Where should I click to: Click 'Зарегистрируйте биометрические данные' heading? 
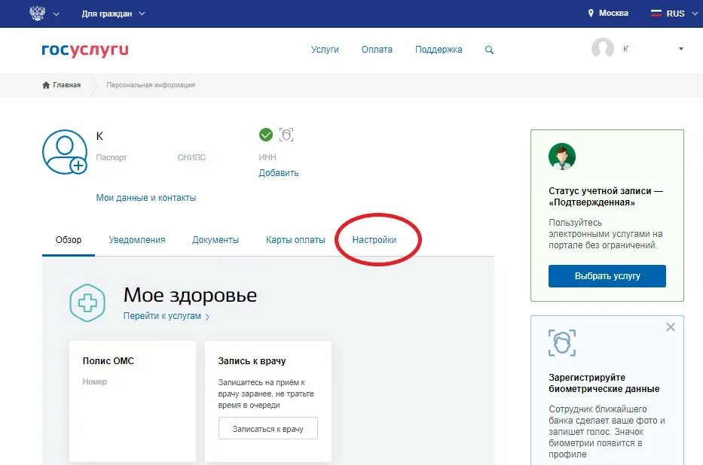click(x=604, y=383)
